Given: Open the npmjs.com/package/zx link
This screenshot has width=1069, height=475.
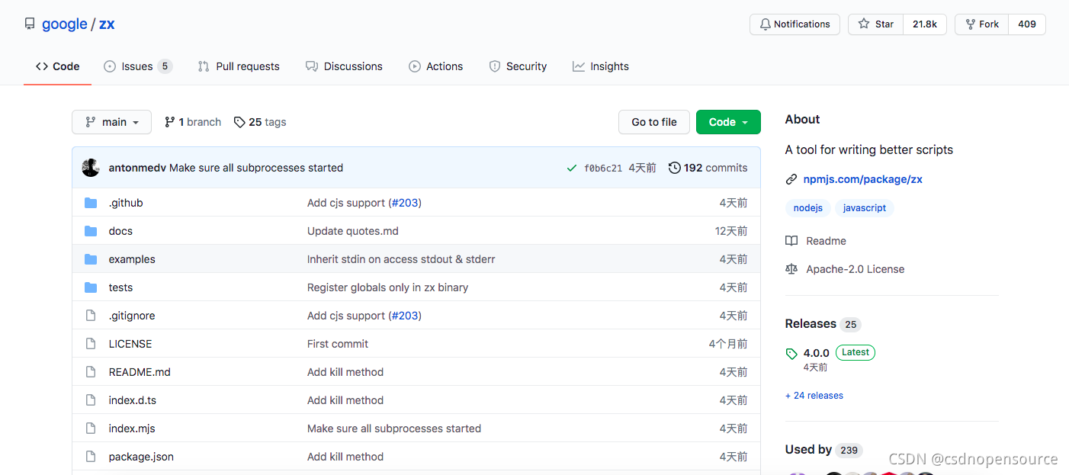Looking at the screenshot, I should pos(862,179).
